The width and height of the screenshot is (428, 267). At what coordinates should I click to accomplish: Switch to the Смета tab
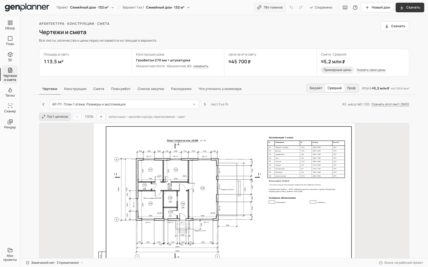click(x=99, y=89)
